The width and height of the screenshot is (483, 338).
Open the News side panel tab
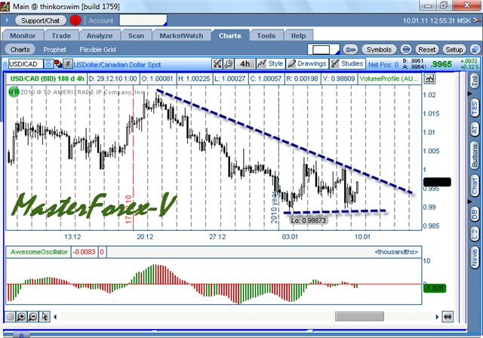coord(475,258)
